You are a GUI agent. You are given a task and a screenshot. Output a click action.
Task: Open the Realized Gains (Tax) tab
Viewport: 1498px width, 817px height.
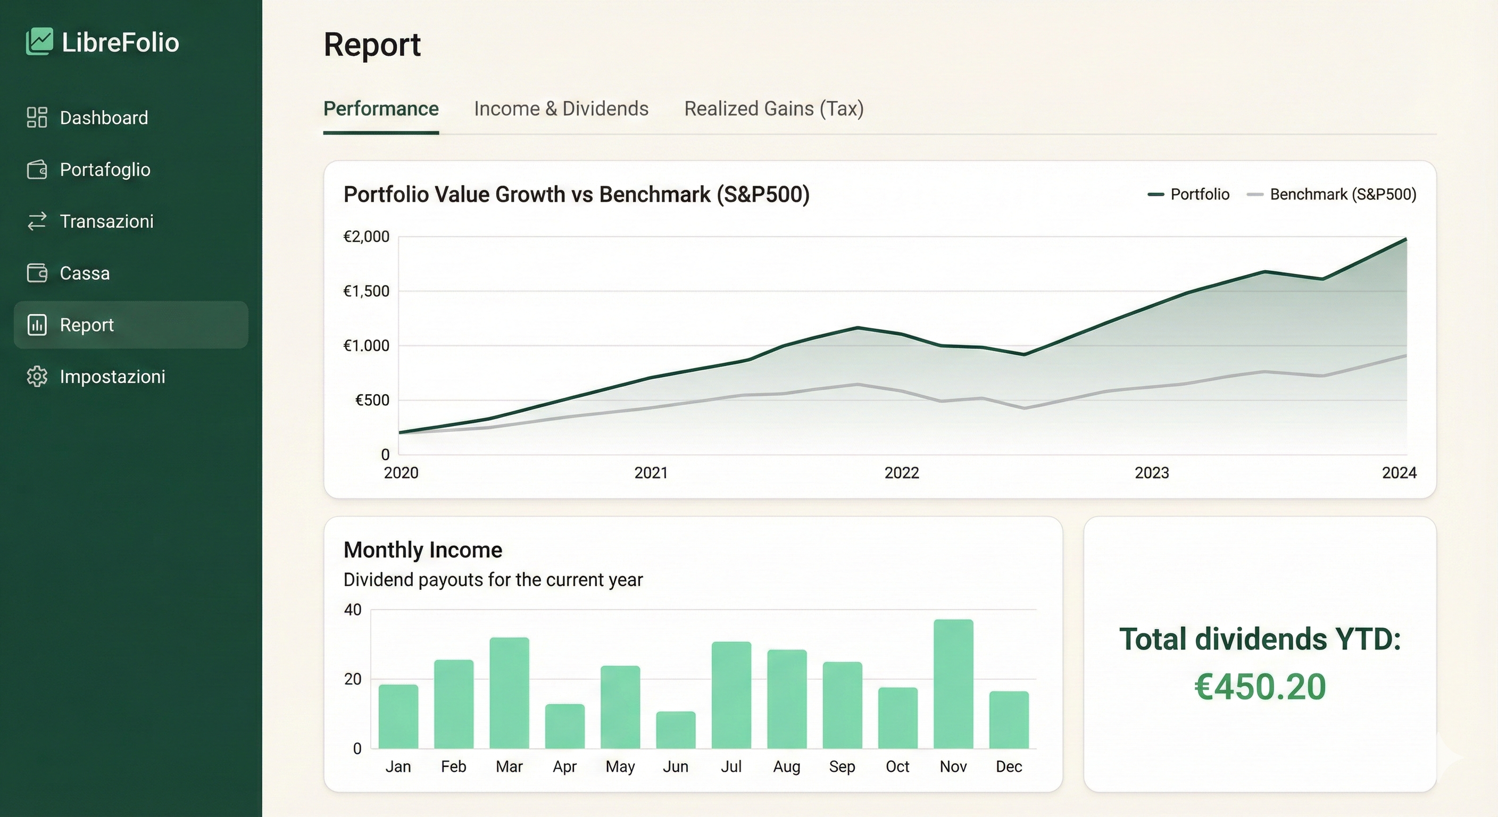(x=774, y=109)
